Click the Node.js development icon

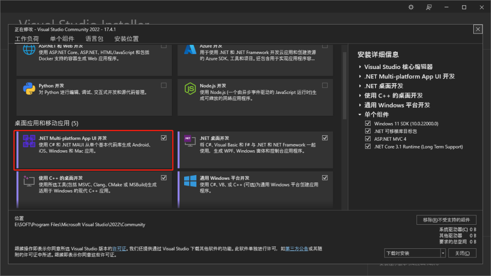[x=190, y=89]
